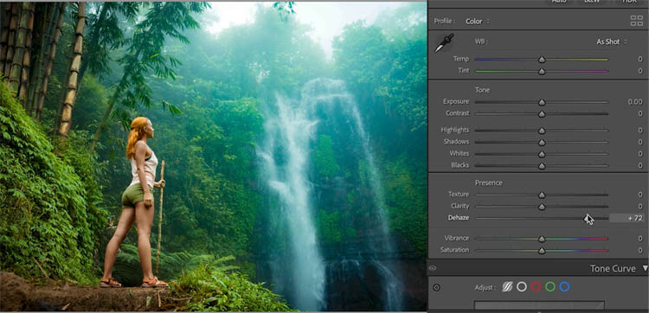Viewport: 649px width, 313px height.
Task: Click the Saturation slider handle
Action: pyautogui.click(x=542, y=251)
